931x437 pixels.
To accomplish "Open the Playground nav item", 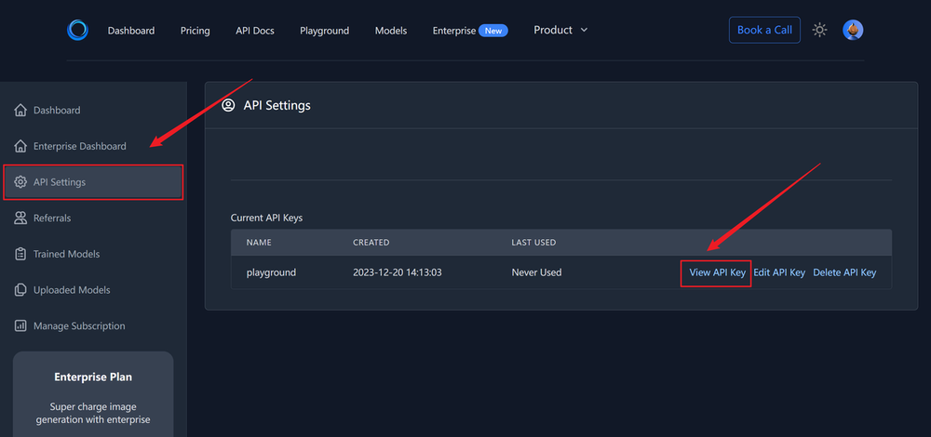I will (x=324, y=31).
